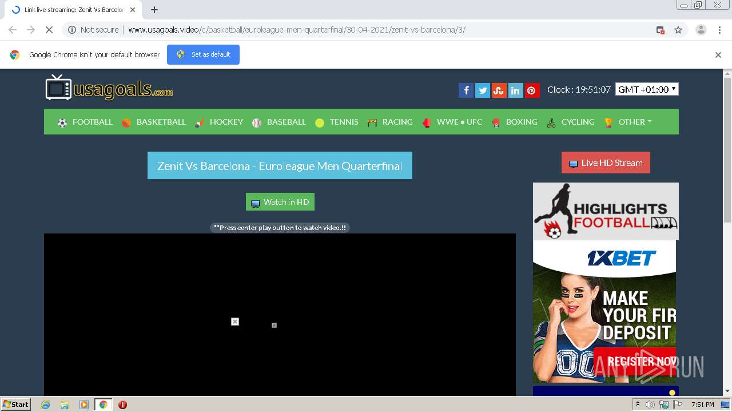Screen dimensions: 732x412
Task: Close the ad overlay in the player
Action: (235, 322)
